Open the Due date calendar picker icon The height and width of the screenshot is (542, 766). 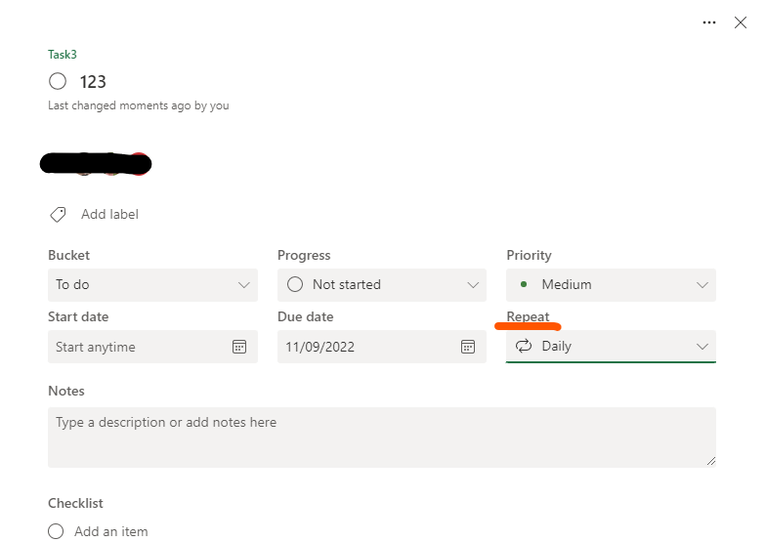(x=468, y=347)
